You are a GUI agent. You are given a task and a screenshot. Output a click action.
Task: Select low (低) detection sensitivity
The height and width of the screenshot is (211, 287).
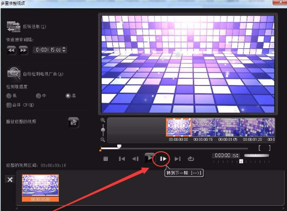click(x=9, y=96)
